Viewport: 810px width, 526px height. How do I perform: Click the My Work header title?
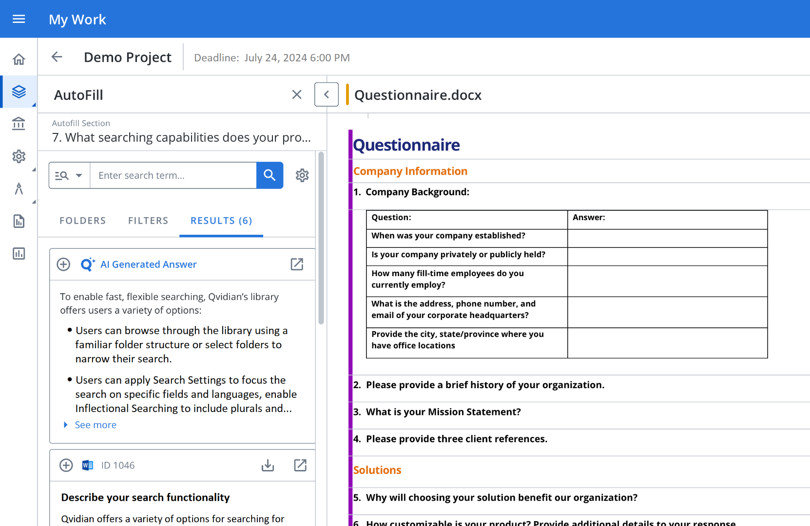77,19
